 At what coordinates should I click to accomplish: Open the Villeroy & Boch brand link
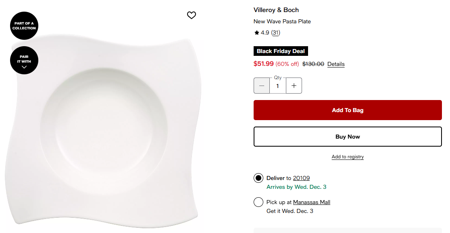coord(276,10)
